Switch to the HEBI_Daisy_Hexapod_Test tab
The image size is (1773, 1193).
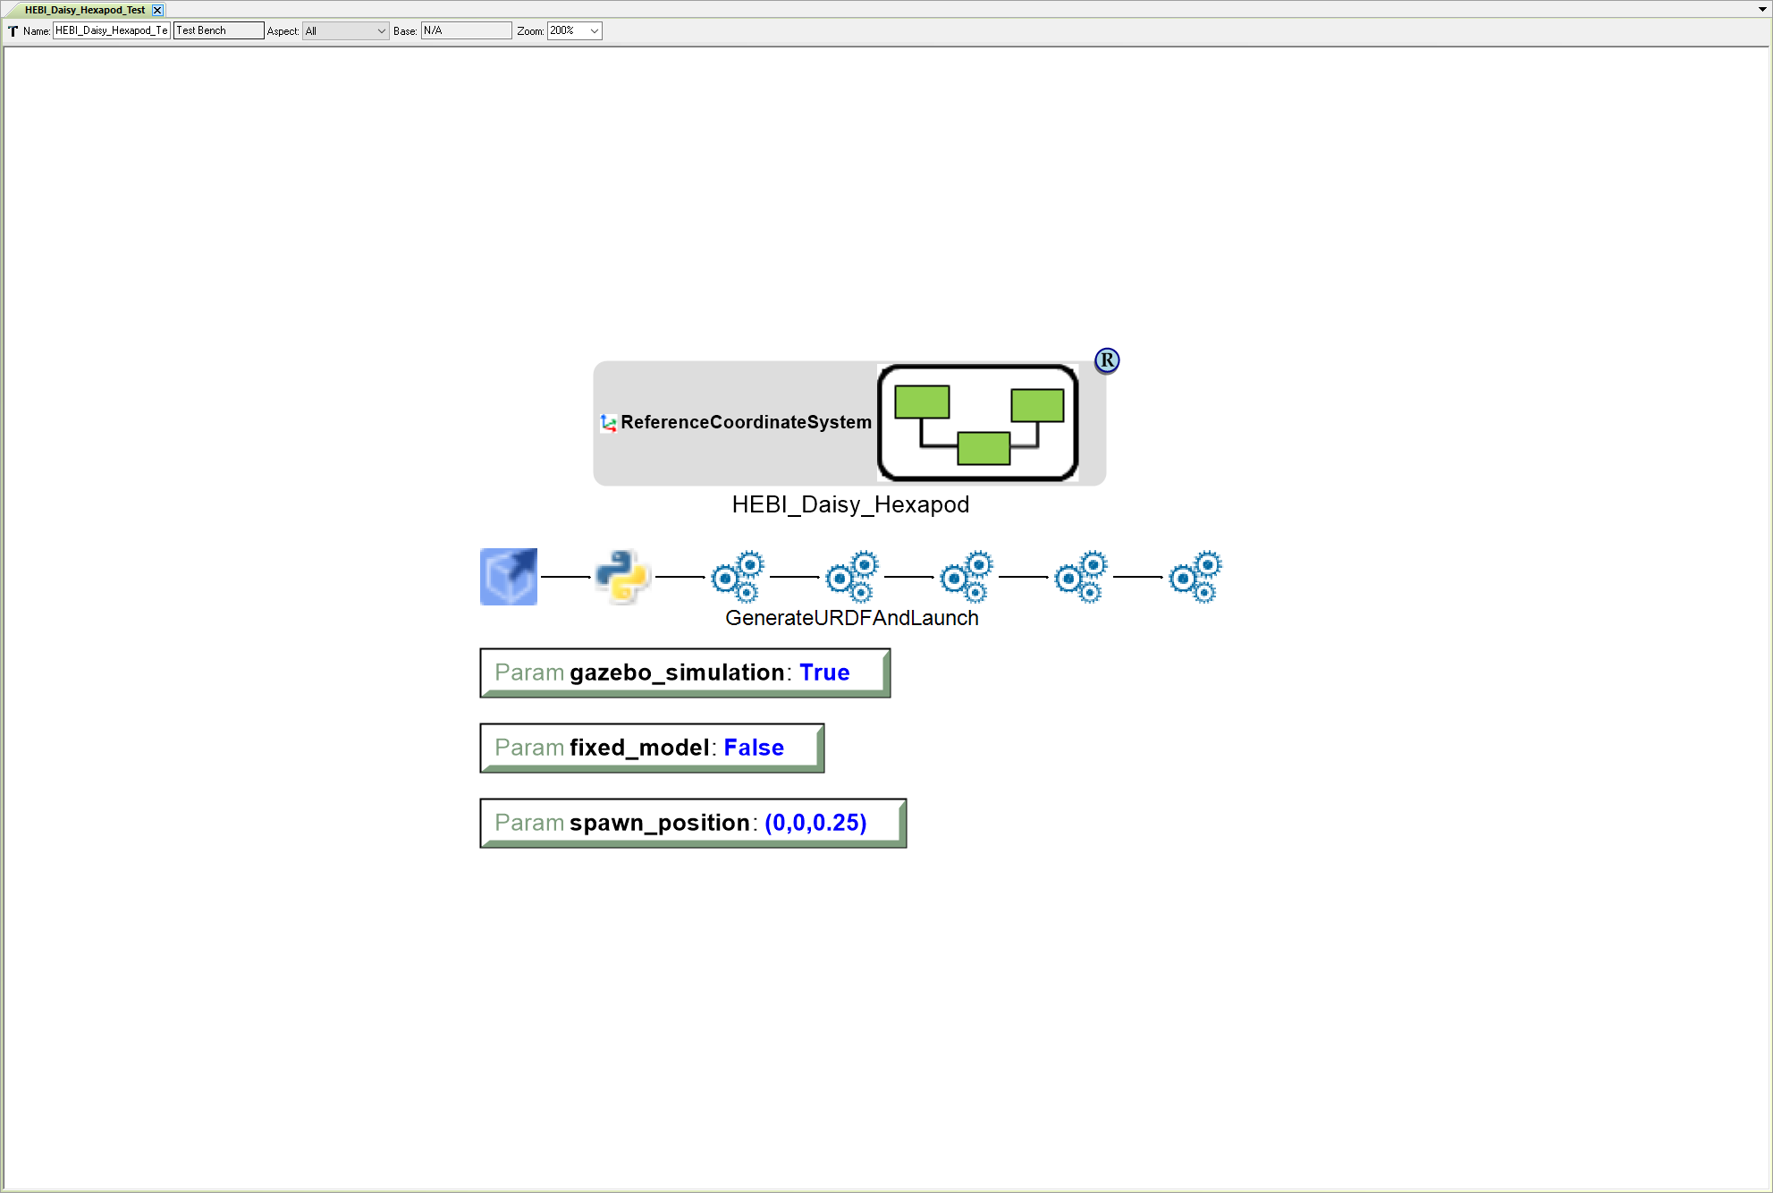pyautogui.click(x=80, y=10)
